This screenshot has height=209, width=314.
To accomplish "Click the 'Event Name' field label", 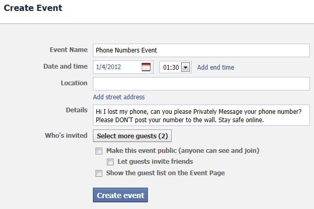I will pyautogui.click(x=69, y=50).
